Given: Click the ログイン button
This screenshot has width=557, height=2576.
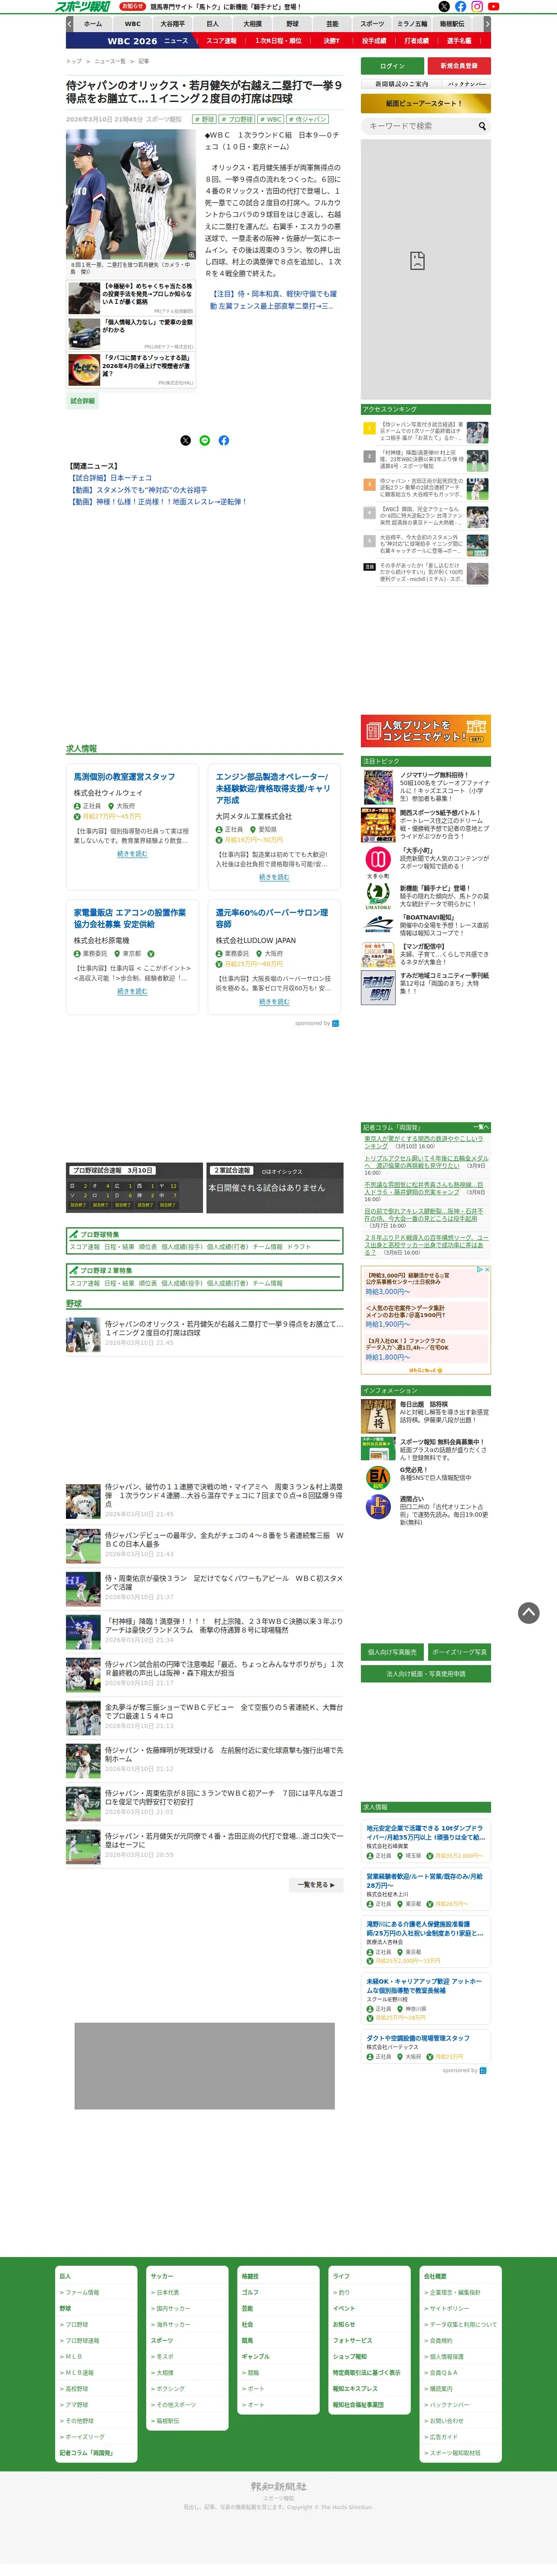Looking at the screenshot, I should click(x=392, y=66).
